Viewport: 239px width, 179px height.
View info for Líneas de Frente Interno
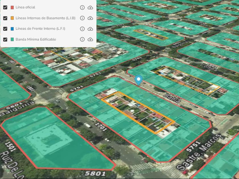pyautogui.click(x=82, y=29)
